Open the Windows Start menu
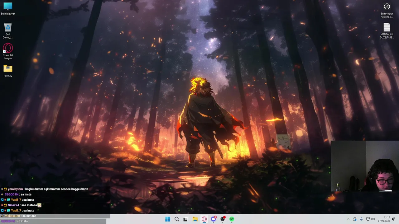 (167, 219)
